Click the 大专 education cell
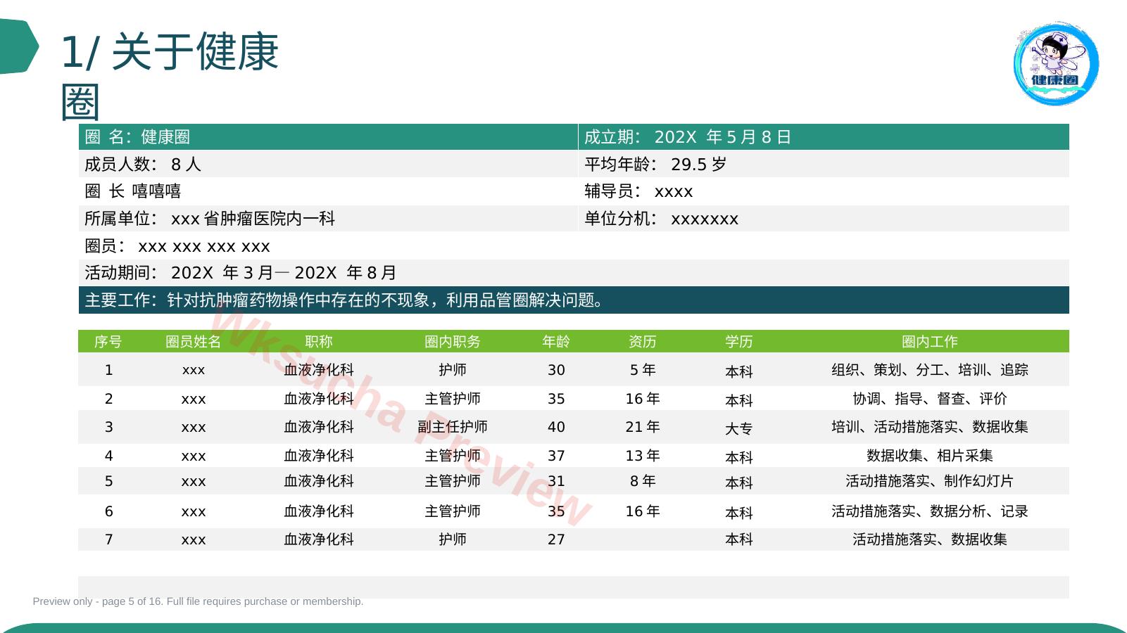The image size is (1127, 633). pos(739,428)
